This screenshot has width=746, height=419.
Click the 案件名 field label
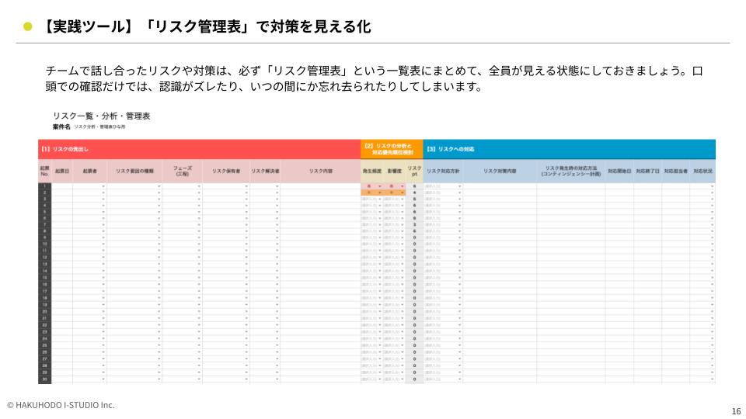[61, 126]
